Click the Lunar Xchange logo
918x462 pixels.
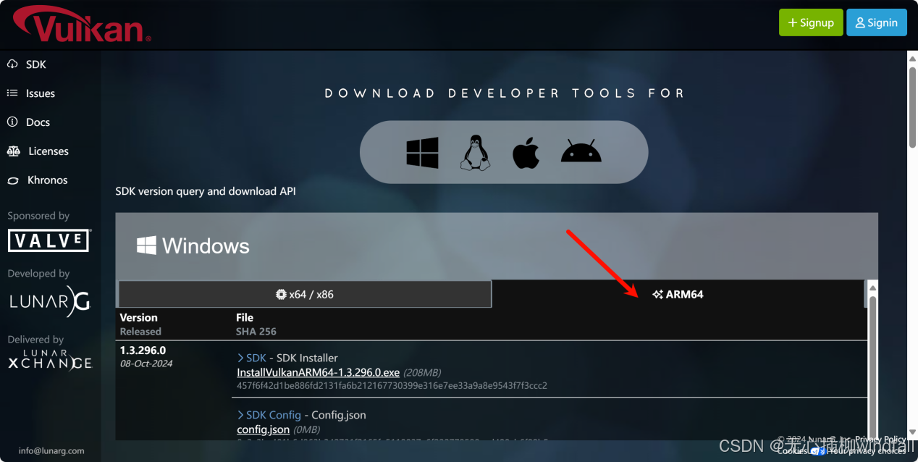[x=50, y=360]
